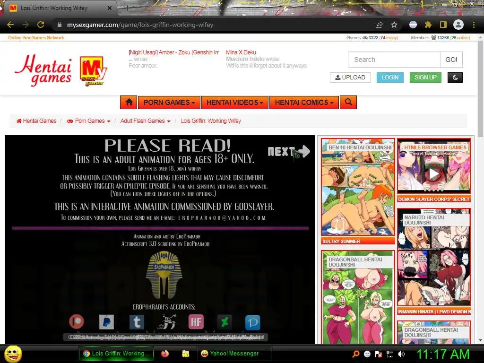Click the Games 3322 counter text
The image size is (484, 363).
[x=372, y=38]
